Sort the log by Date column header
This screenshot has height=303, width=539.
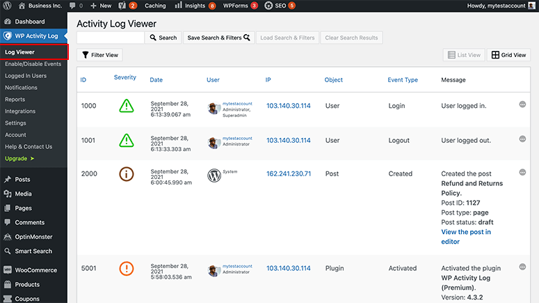point(156,80)
